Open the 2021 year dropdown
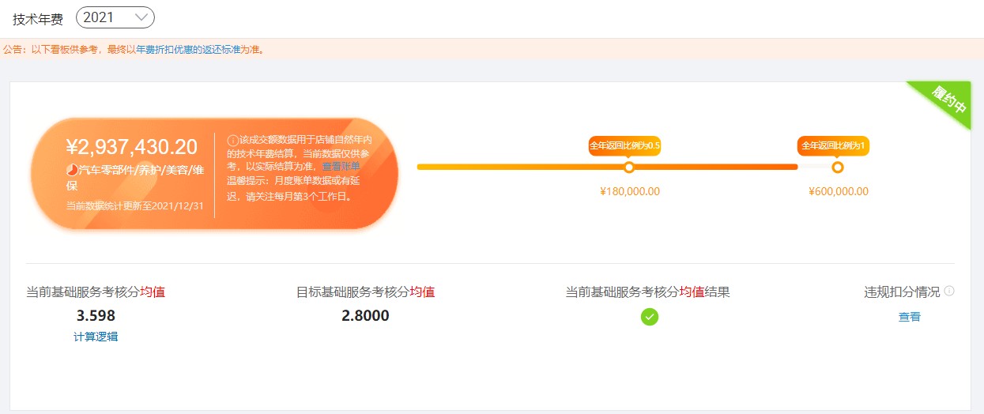 click(115, 17)
